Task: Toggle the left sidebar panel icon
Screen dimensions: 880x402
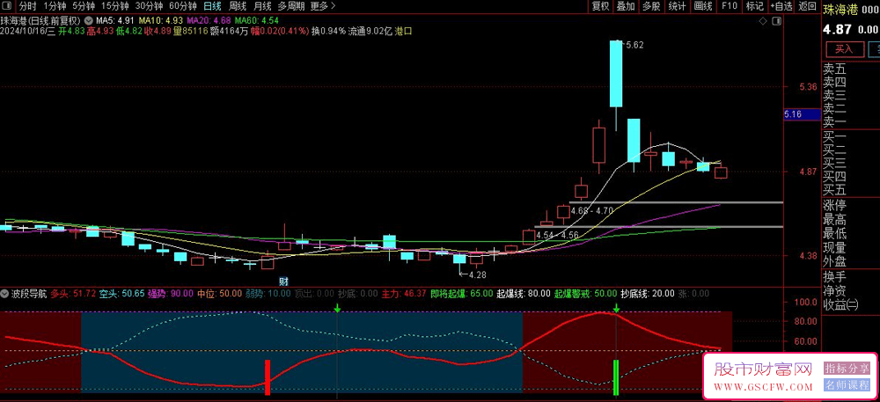Action: (x=9, y=6)
